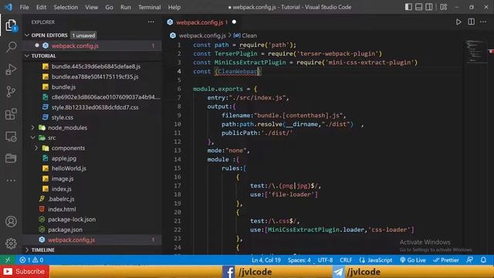Viewport: 494px width, 278px height.
Task: Open .babelrc.js file
Action: tap(61, 199)
